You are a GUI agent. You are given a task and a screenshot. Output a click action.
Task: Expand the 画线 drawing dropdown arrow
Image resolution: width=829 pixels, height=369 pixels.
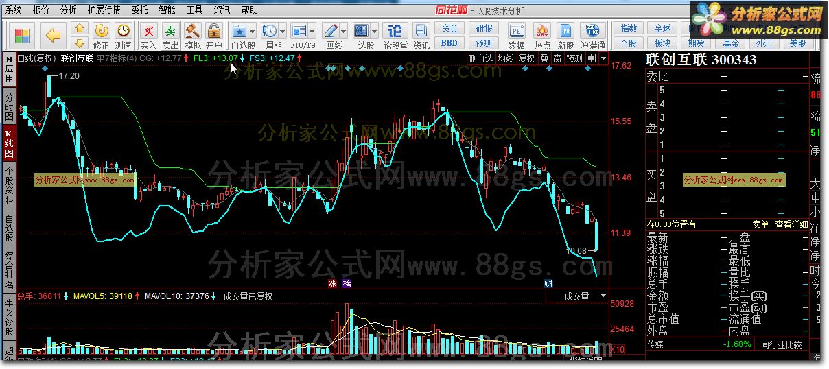coord(343,31)
